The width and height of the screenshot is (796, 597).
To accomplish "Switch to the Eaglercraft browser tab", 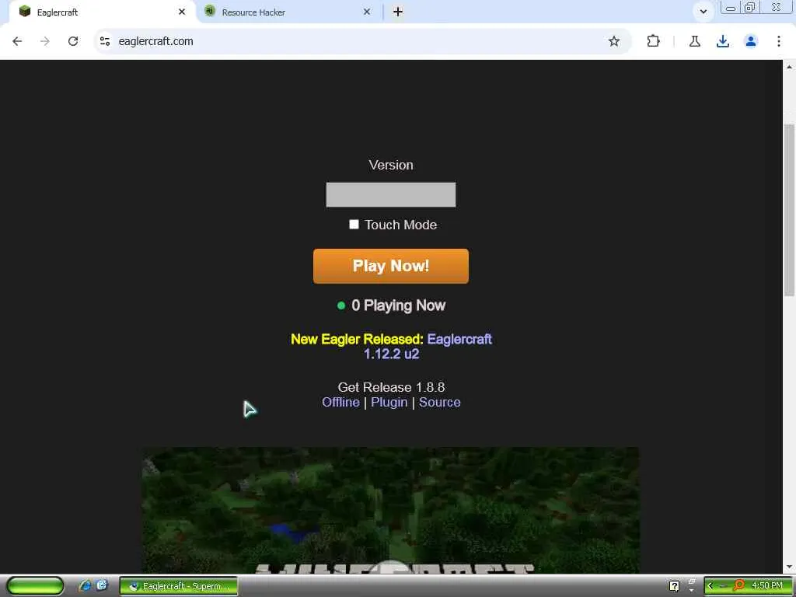I will tap(102, 12).
